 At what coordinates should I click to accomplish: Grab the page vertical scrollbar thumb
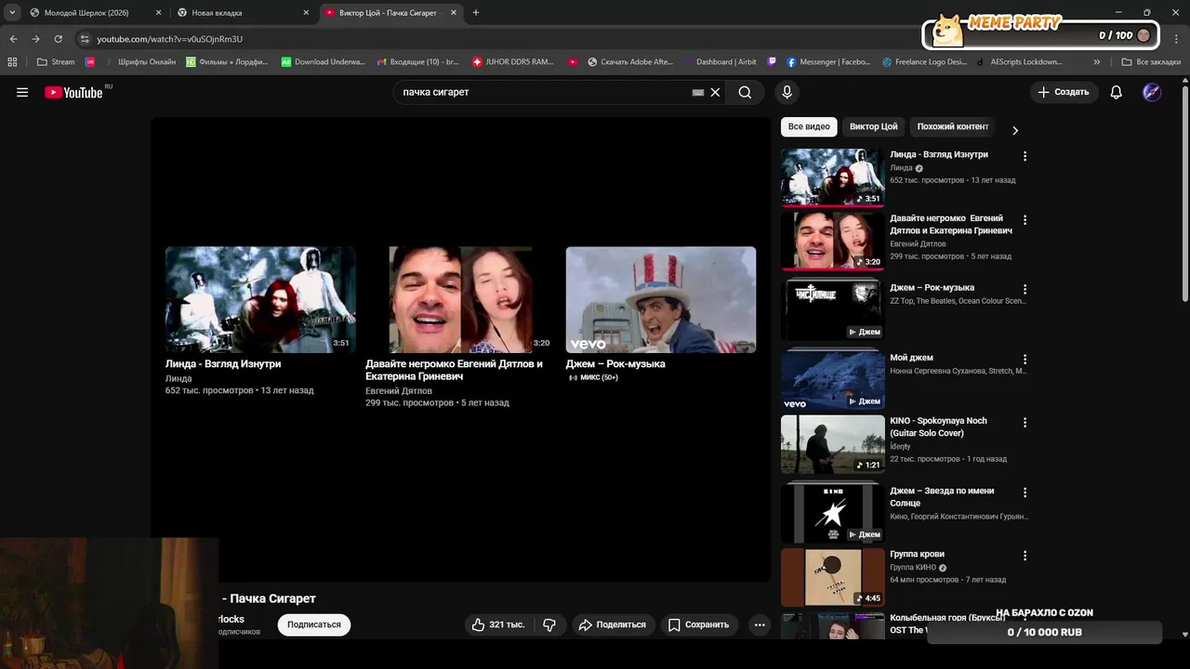click(x=1184, y=193)
